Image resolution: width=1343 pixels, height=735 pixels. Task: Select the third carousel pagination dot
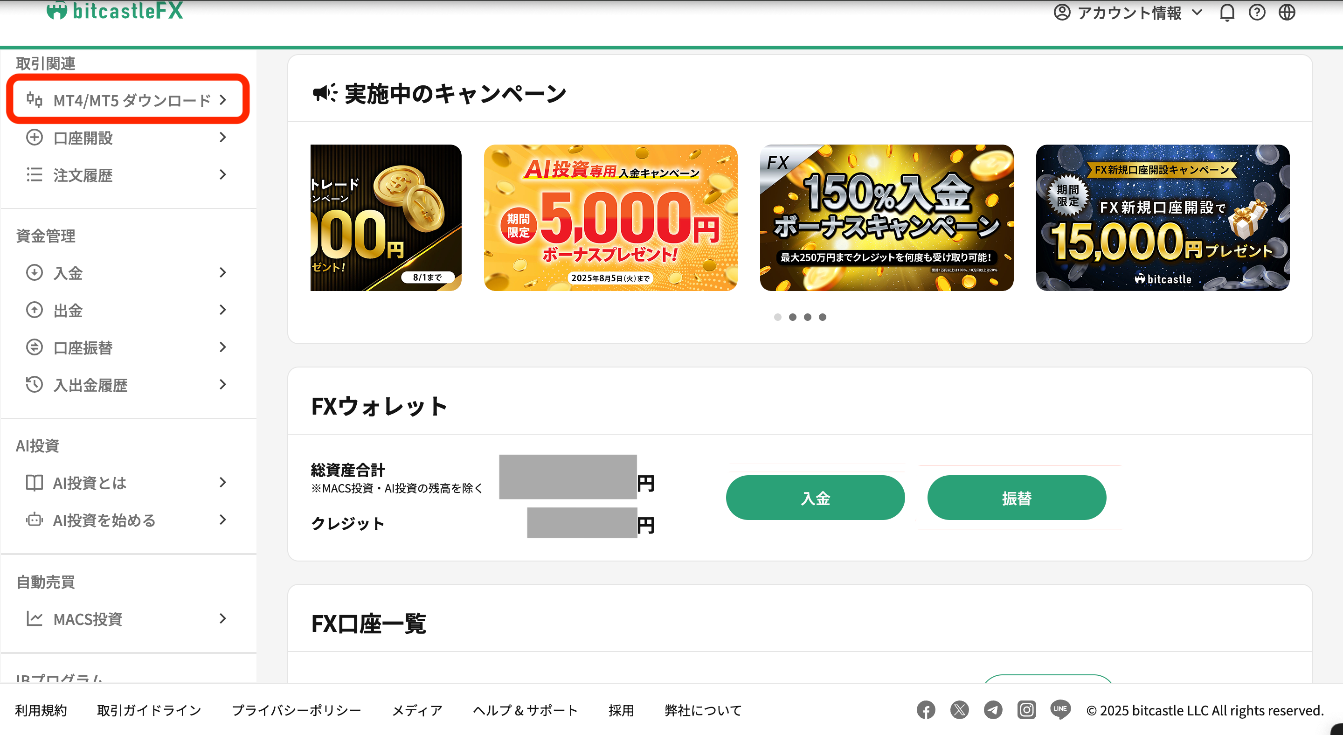(x=808, y=317)
